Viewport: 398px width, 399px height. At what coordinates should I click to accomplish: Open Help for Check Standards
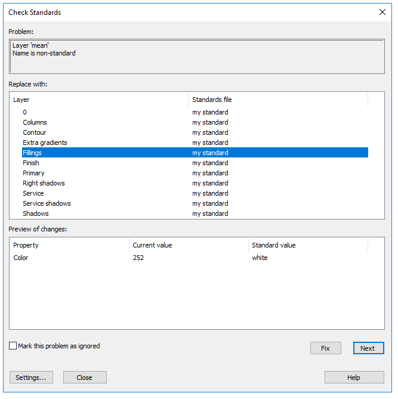[354, 378]
